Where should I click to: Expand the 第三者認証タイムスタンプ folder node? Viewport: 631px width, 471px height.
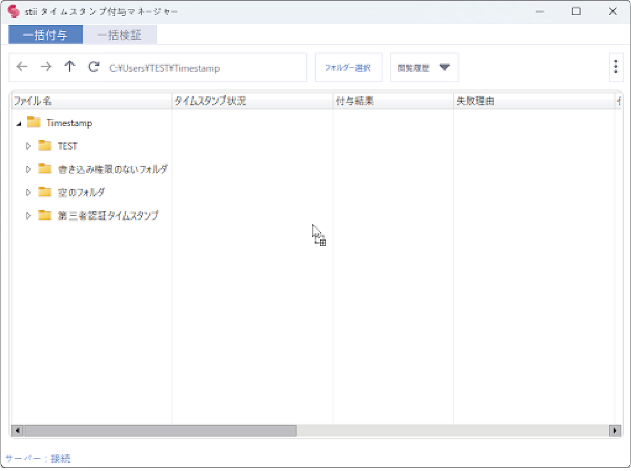coord(28,215)
